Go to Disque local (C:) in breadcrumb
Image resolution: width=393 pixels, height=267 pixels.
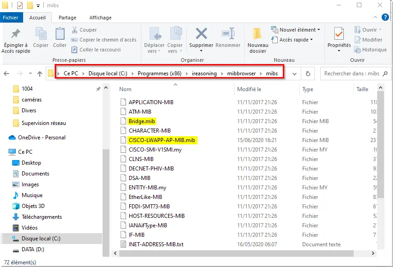(108, 74)
